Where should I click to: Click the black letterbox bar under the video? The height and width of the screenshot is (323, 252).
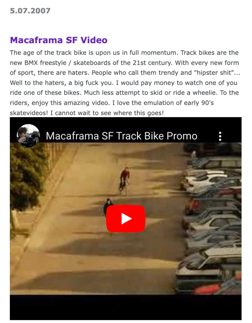click(x=126, y=307)
